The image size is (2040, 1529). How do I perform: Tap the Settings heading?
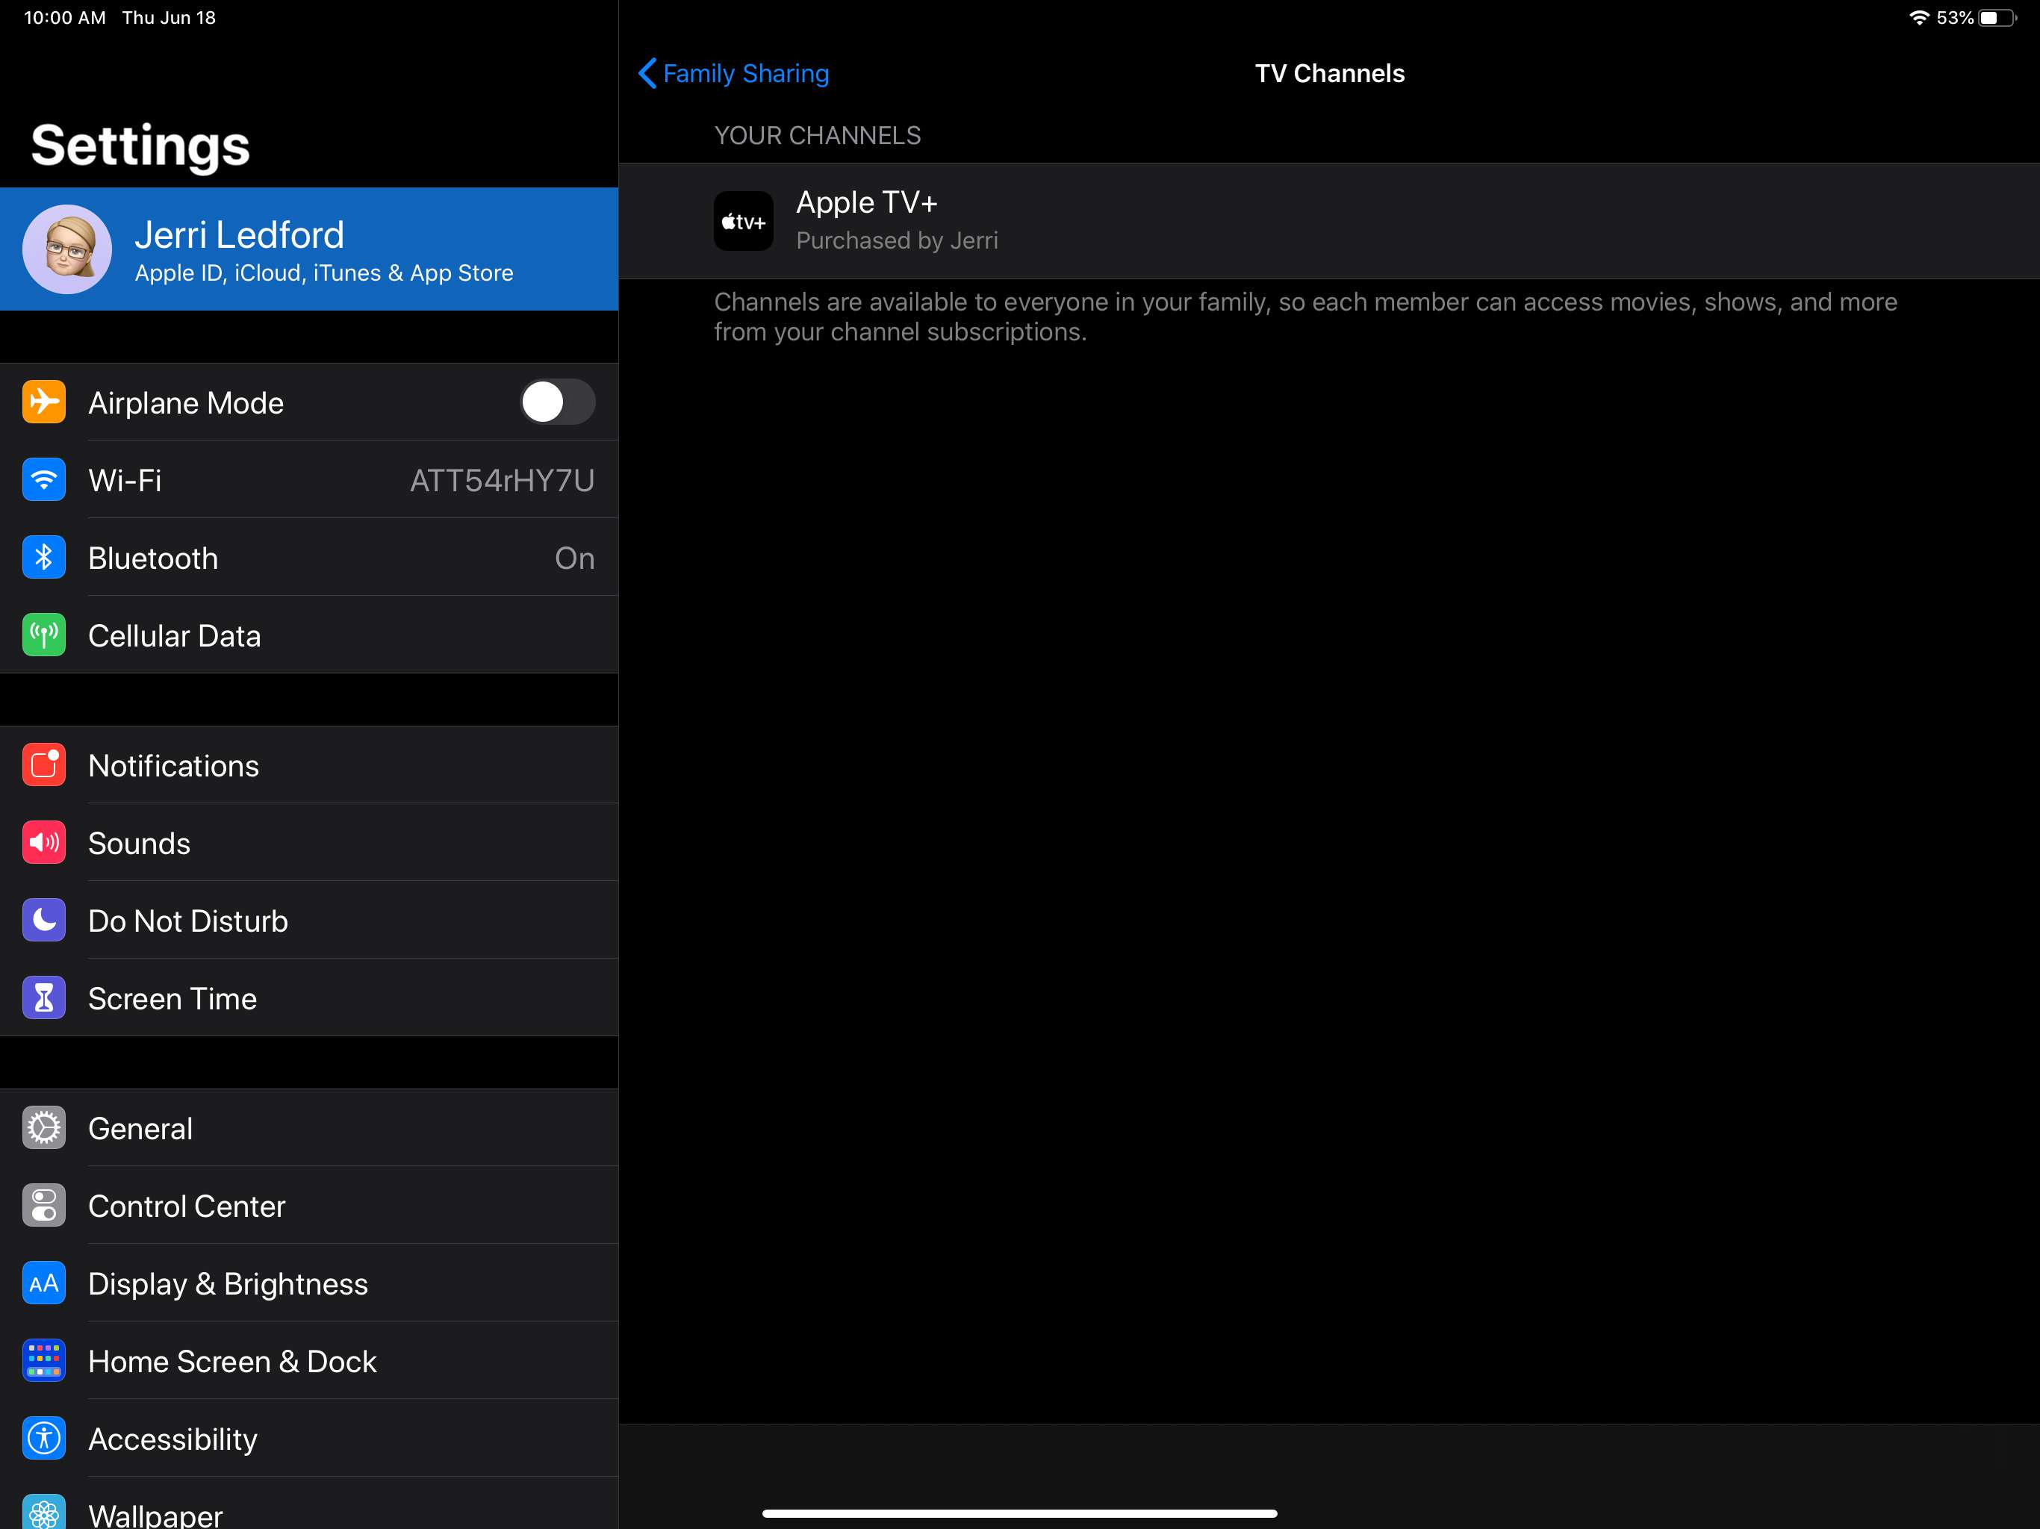click(x=140, y=146)
